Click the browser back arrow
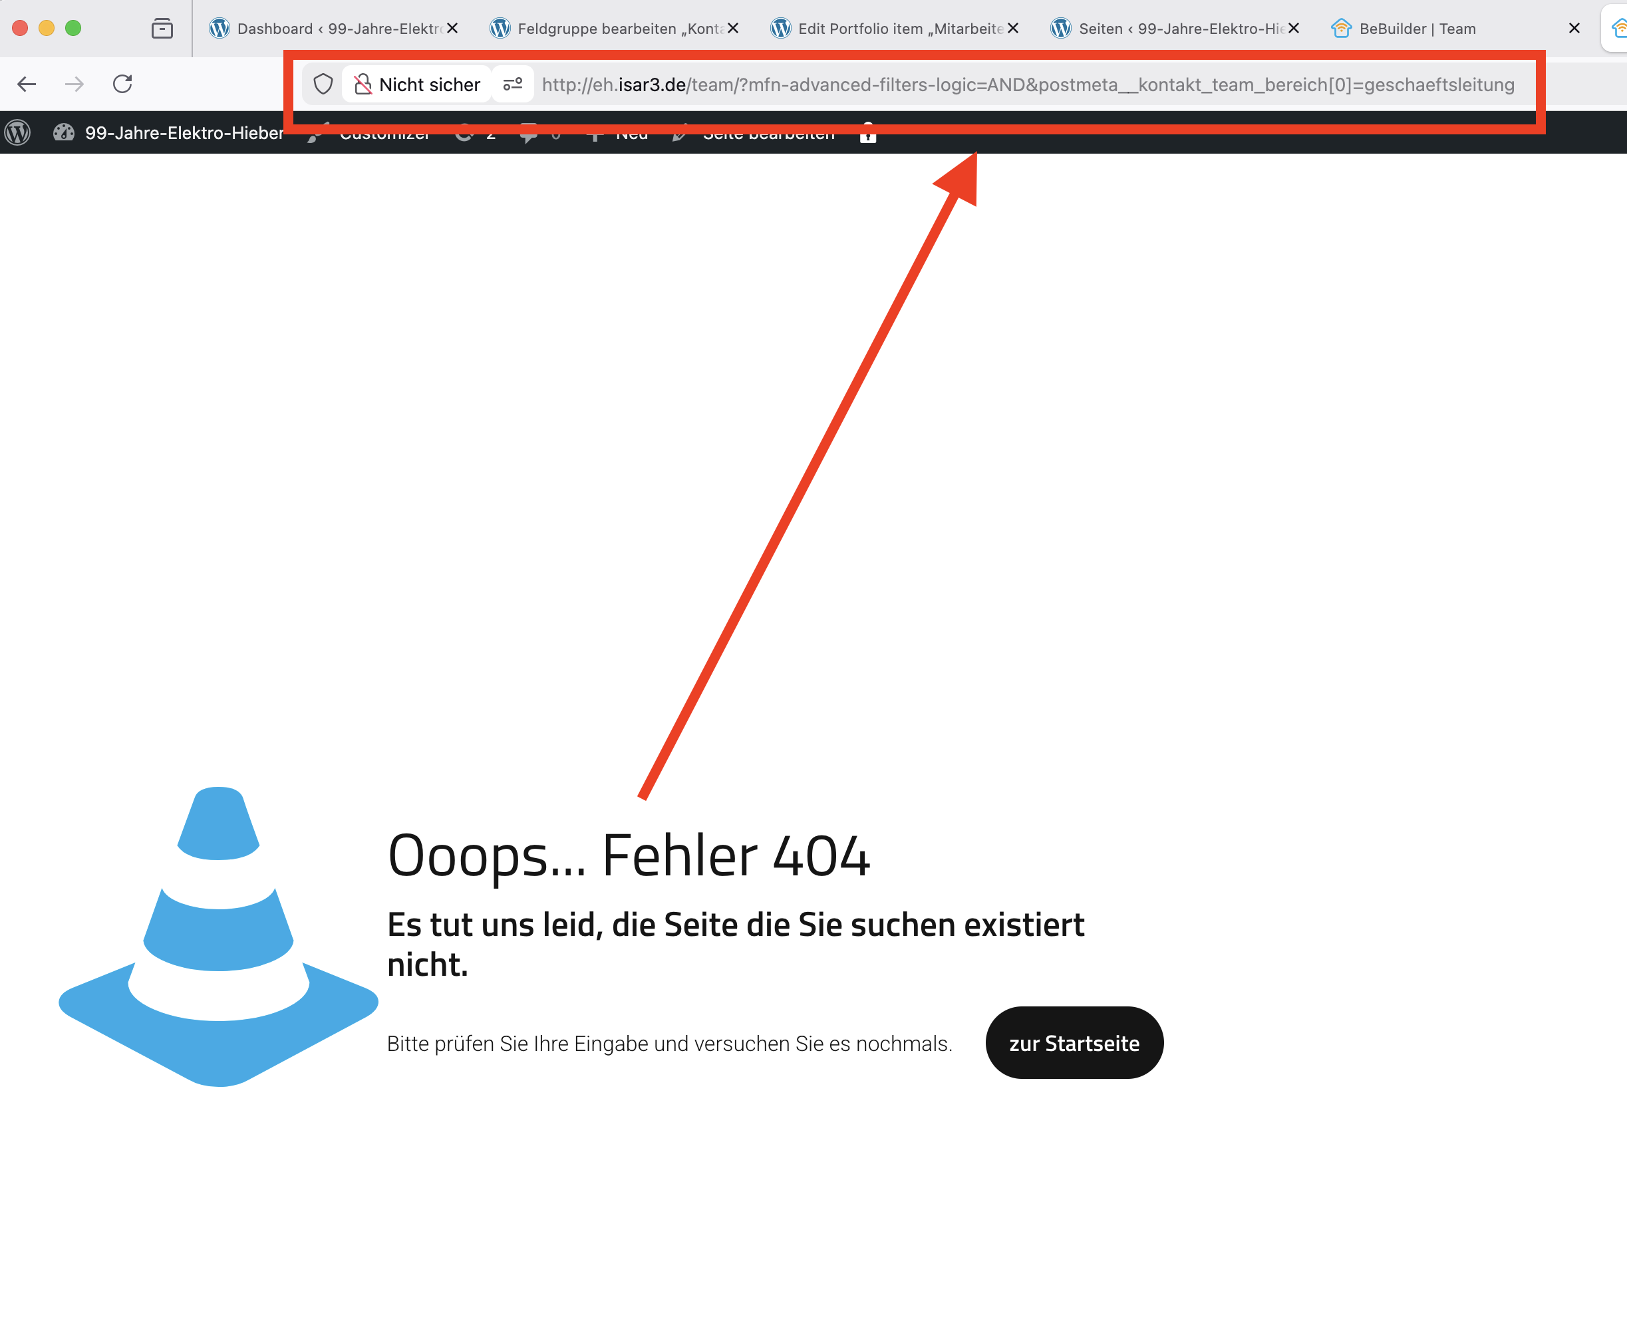This screenshot has width=1627, height=1337. [x=27, y=84]
